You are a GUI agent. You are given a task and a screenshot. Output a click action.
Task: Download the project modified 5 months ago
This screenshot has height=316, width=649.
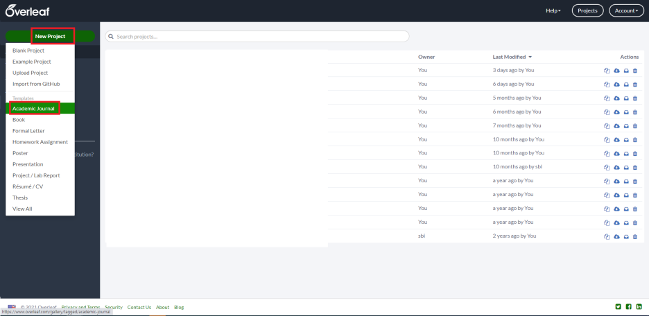pos(616,98)
